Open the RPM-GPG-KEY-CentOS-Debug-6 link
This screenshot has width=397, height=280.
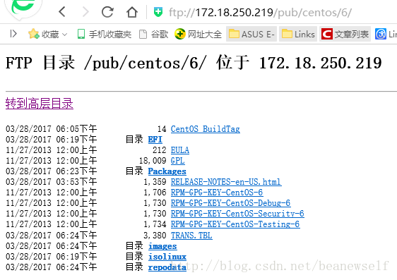(230, 203)
